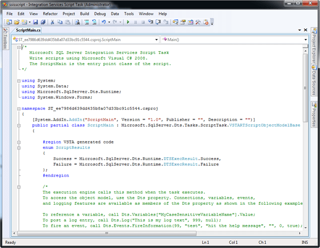Viewport: 320px width, 248px height.
Task: Click the Redo toolbar icon
Action: [115, 22]
